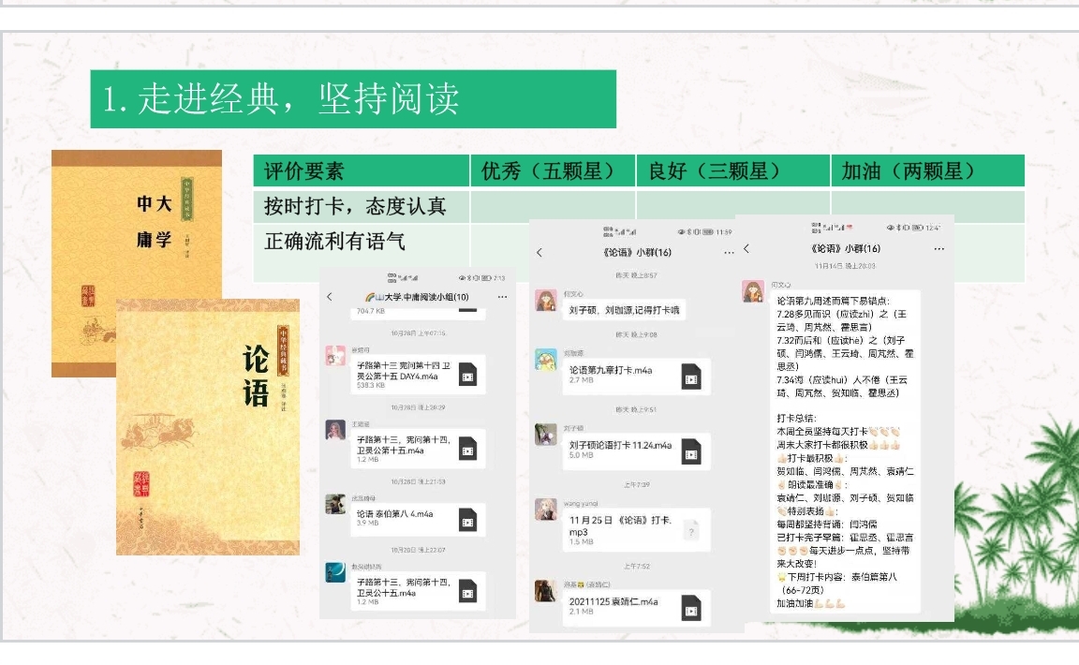The height and width of the screenshot is (665, 1079).
Task: Tap wang yunqi avatar
Action: coord(546,510)
